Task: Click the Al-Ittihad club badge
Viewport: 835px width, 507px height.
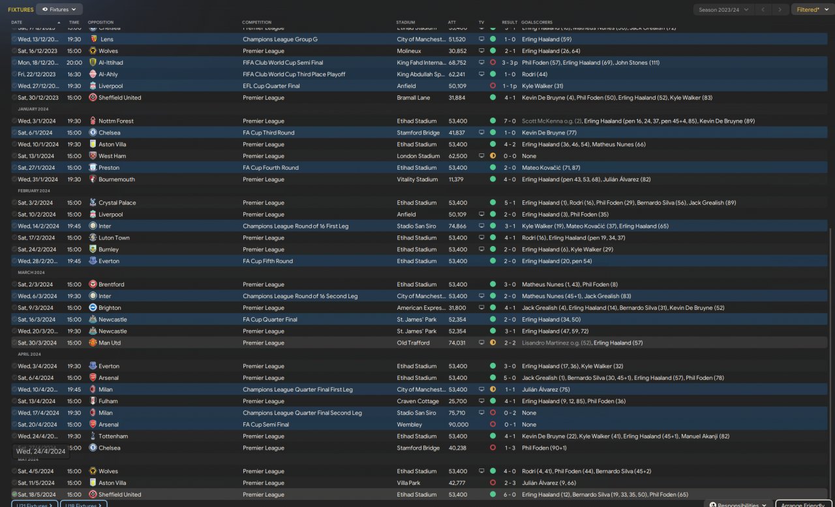Action: point(93,63)
